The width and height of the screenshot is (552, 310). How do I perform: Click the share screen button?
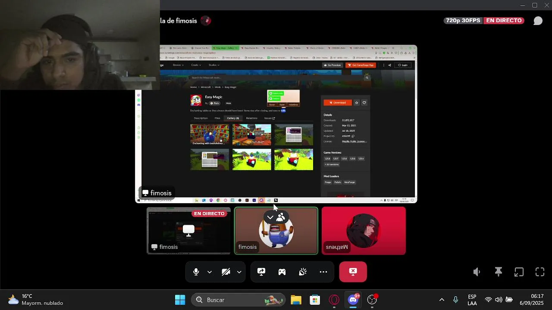[261, 272]
